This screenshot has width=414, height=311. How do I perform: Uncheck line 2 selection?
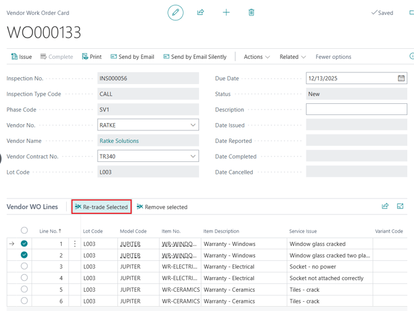pyautogui.click(x=24, y=255)
